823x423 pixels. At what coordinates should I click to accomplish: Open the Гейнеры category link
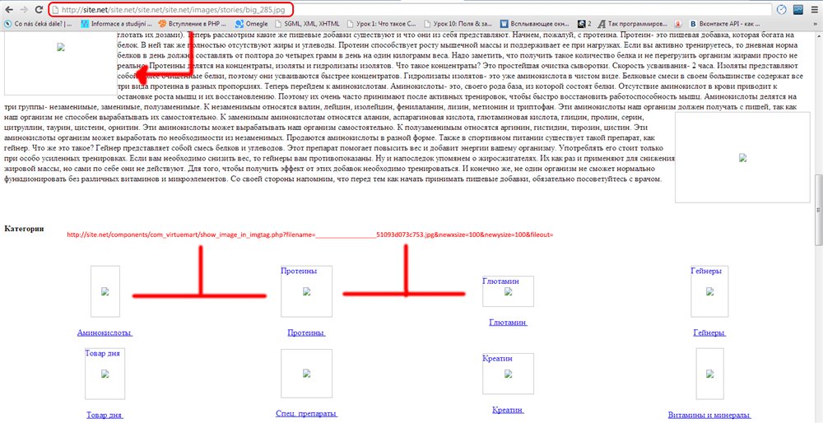tap(709, 332)
